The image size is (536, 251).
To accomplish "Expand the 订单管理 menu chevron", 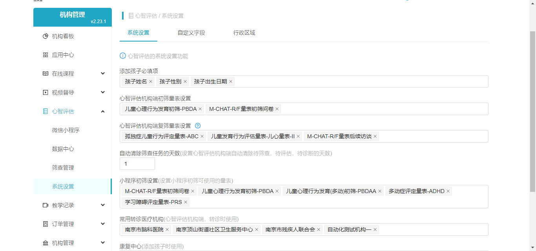I will 103,224.
